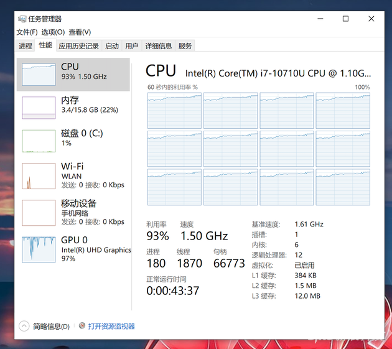The width and height of the screenshot is (392, 349).
Task: Click the Intel Core i7-10710U processor name
Action: [278, 73]
